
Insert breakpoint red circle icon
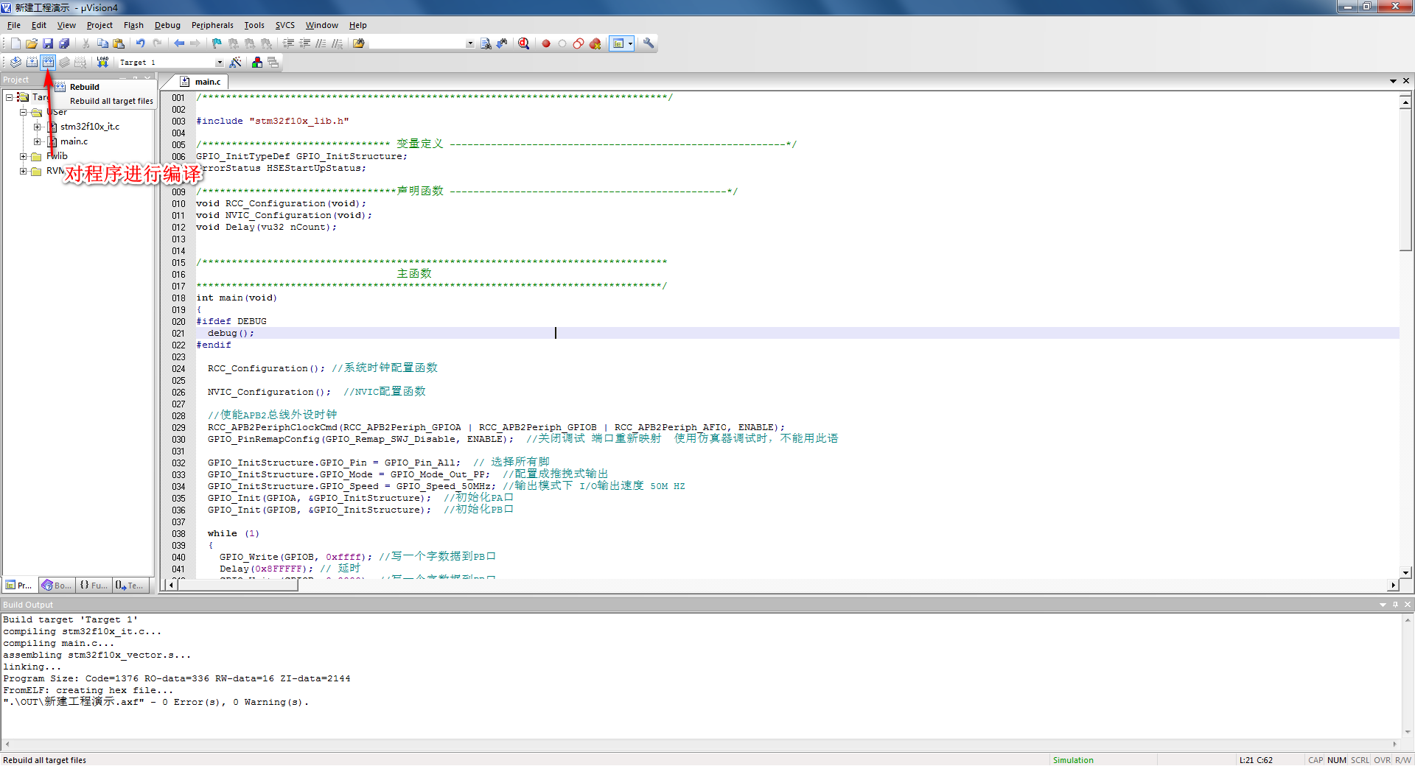coord(546,43)
